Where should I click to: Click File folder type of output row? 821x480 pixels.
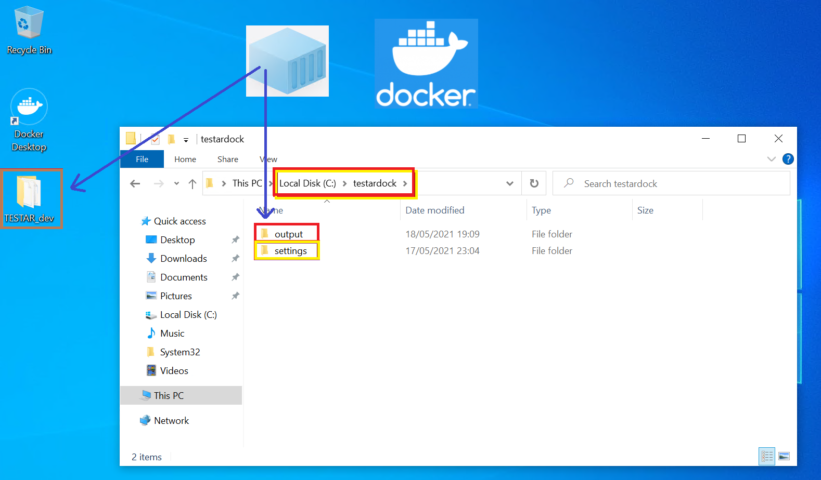551,234
